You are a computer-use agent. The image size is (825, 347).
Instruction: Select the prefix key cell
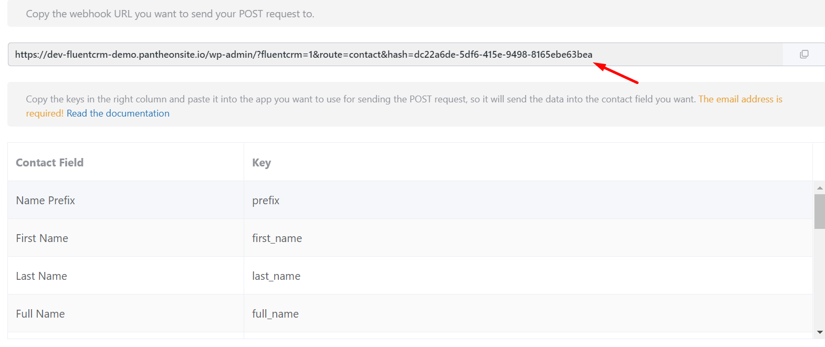coord(266,201)
